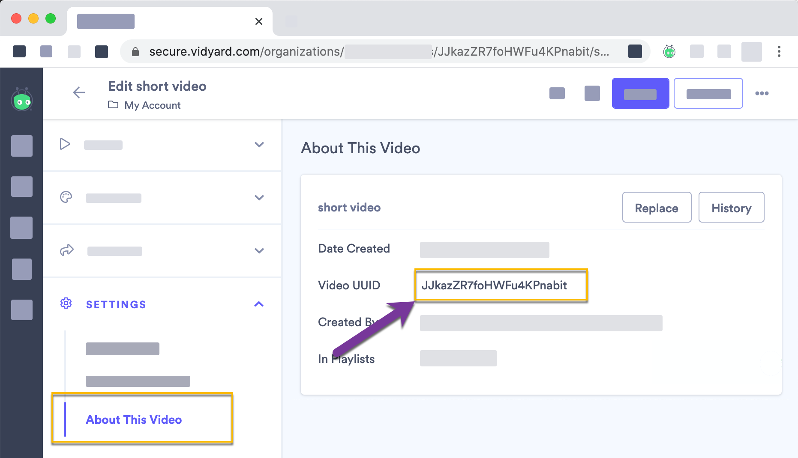Click the folder icon beside My Account

coord(113,104)
